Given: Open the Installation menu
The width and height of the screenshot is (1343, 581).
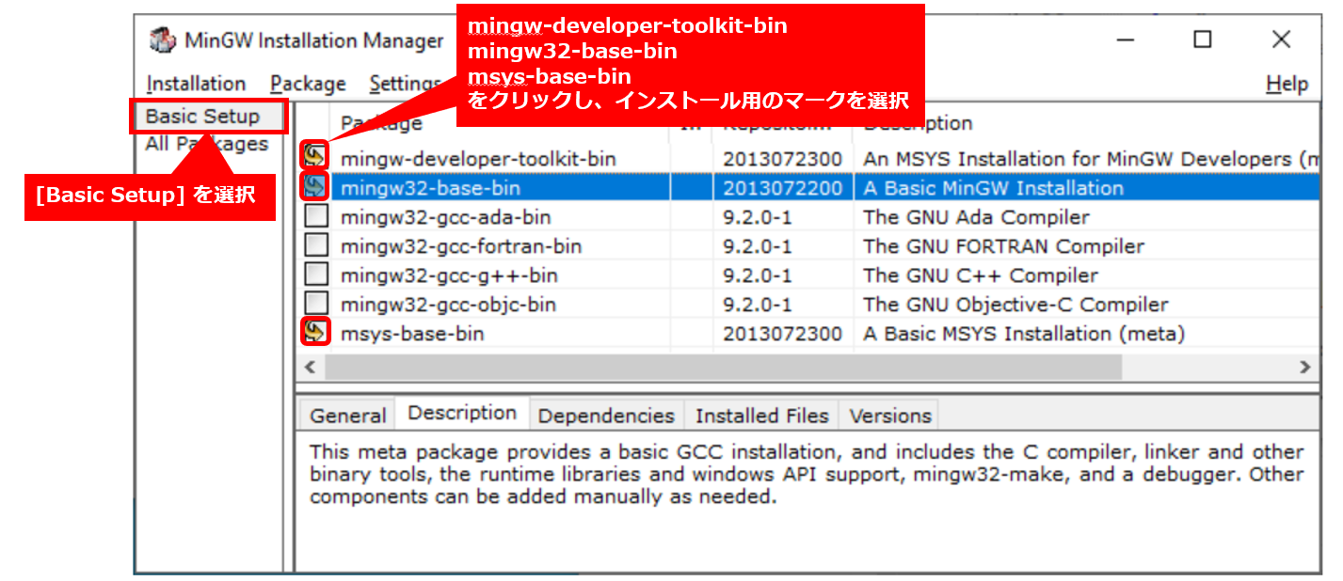Looking at the screenshot, I should click(x=196, y=84).
